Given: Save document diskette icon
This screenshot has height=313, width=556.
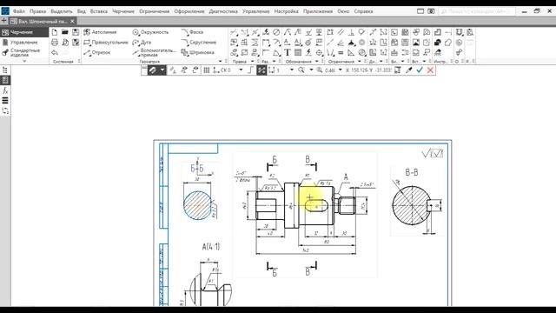Looking at the screenshot, I should [76, 32].
